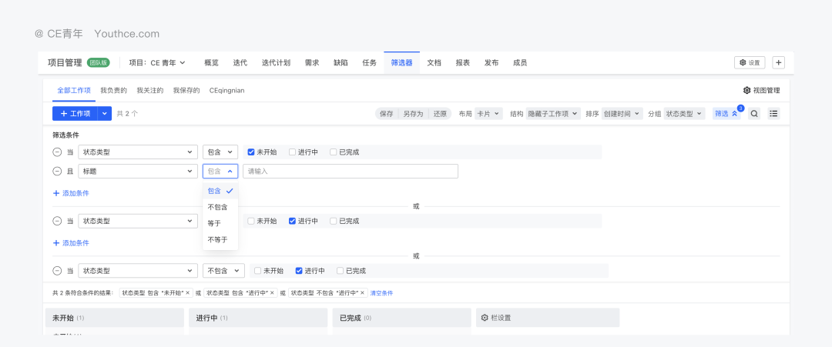The height and width of the screenshot is (347, 832).
Task: Delete the 状态类型 包含 "未开始" filter tag
Action: pos(187,293)
